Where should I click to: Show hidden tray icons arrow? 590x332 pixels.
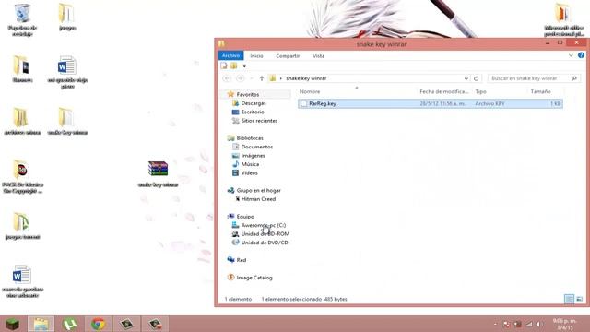[x=495, y=324]
